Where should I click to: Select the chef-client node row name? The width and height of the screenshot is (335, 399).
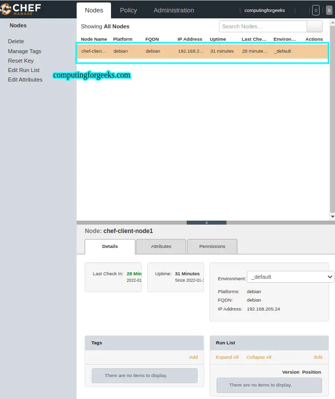click(x=94, y=51)
